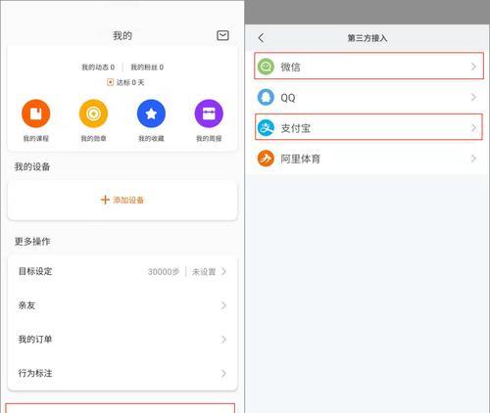Tap the 我的设备 section heading
Viewport: 490px width, 413px height.
pyautogui.click(x=32, y=166)
